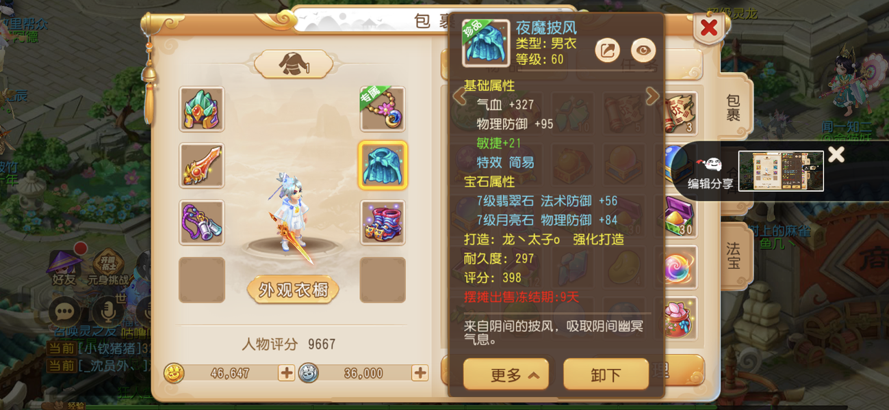Image resolution: width=889 pixels, height=410 pixels.
Task: Open the microphone voice chat button
Action: click(108, 312)
